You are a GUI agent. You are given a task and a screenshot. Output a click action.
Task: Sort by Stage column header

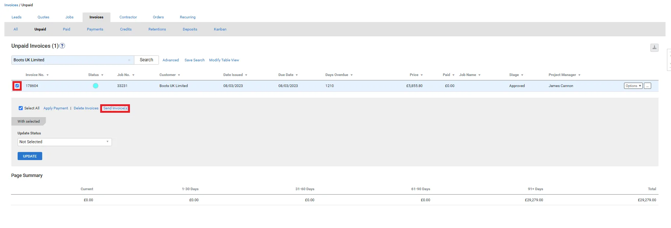click(x=516, y=75)
